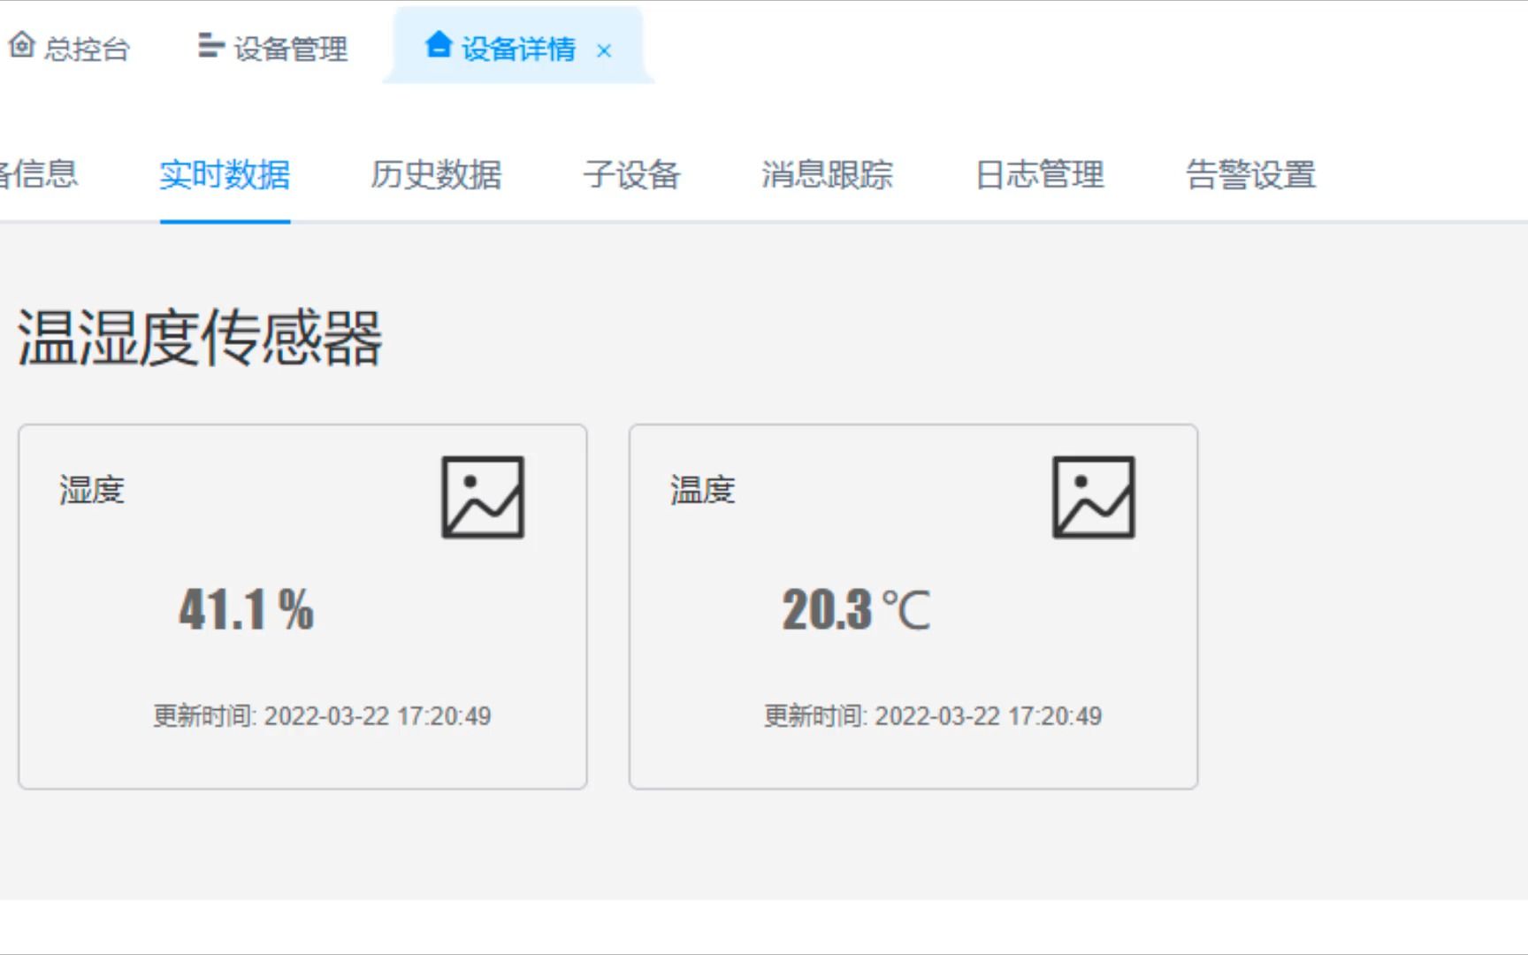Screen dimensions: 1528x955
Task: Switch to the 设备信息 tab
Action: pos(40,176)
